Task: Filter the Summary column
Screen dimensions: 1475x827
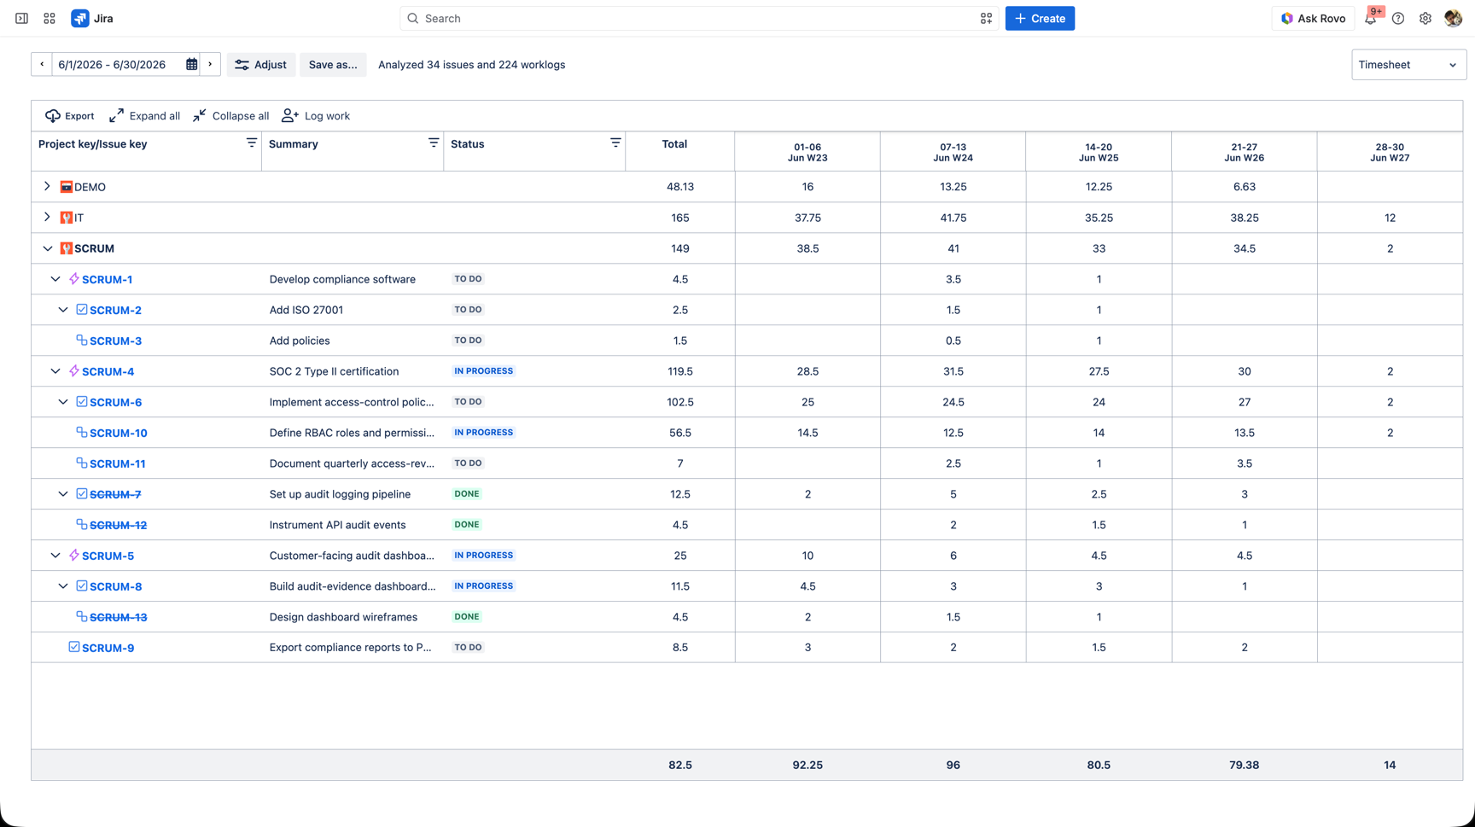Action: (434, 143)
